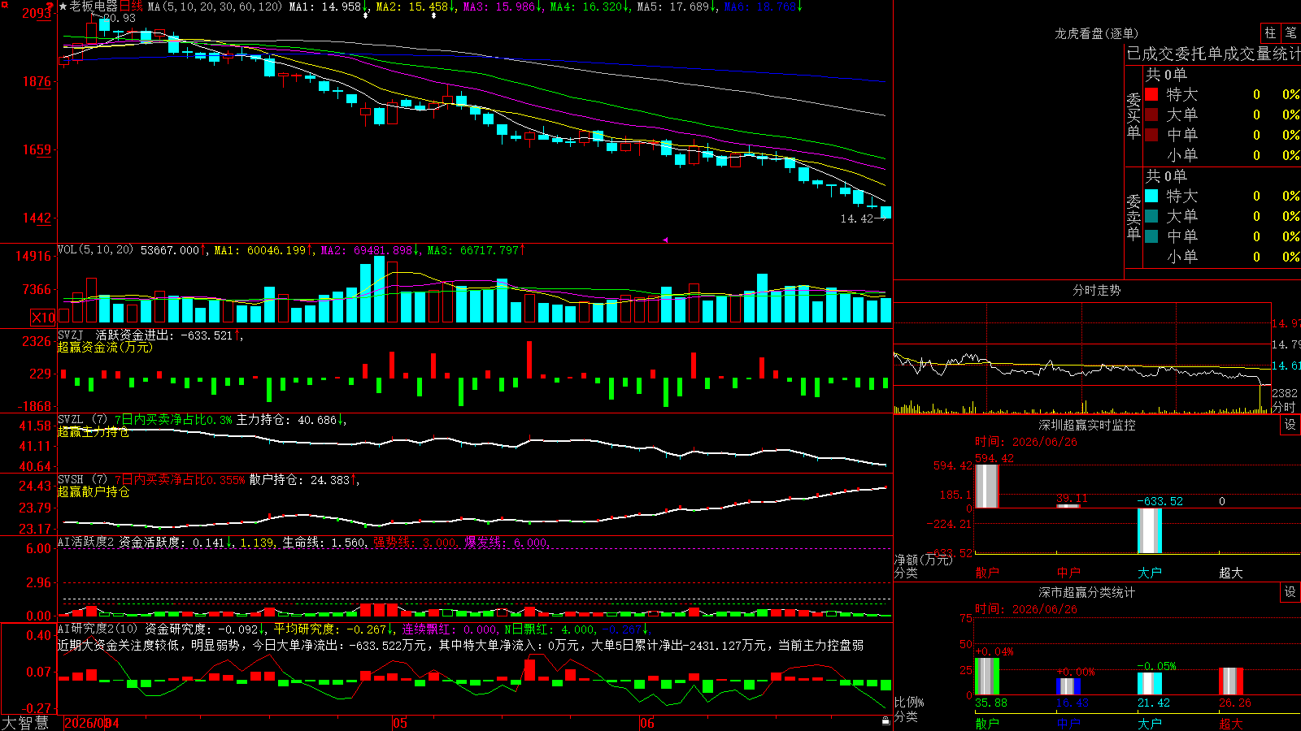Click the 已成交委托单成交量统计 header

1213,54
